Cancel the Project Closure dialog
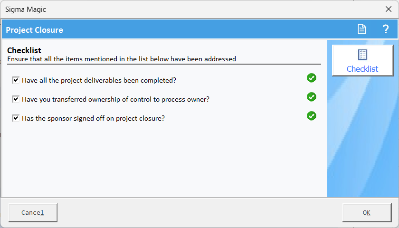399x228 pixels. point(33,212)
